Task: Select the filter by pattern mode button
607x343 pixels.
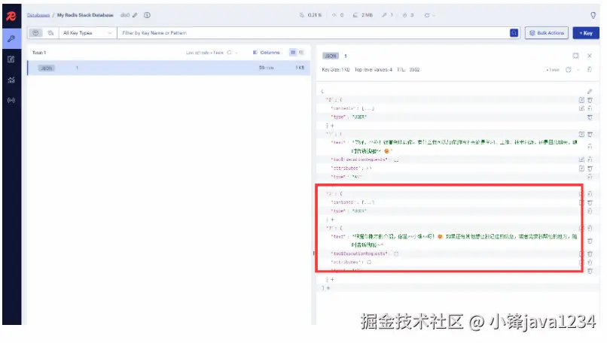Action: point(35,33)
